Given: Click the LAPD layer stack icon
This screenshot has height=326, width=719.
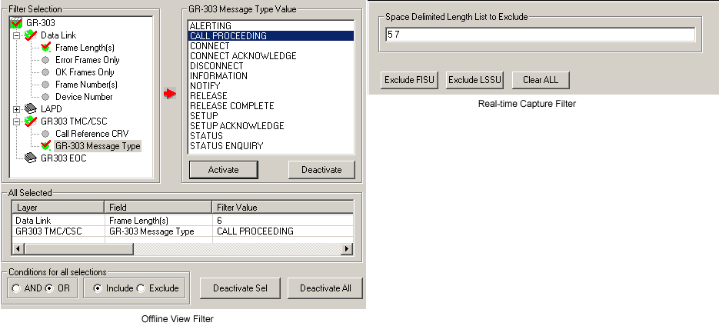Looking at the screenshot, I should 31,109.
